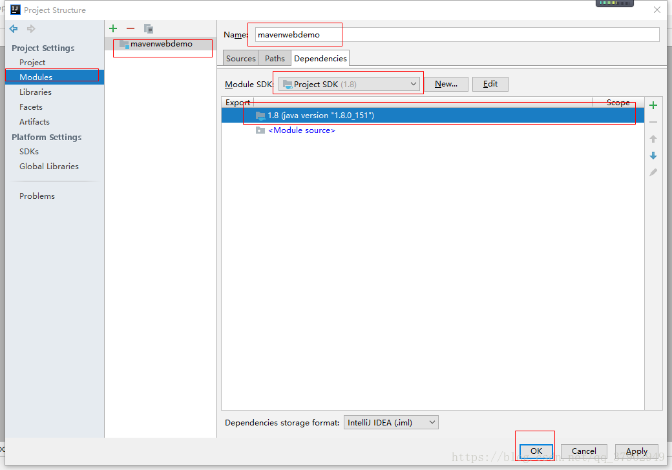This screenshot has width=672, height=470.
Task: Add a dependency with green plus
Action: [653, 105]
